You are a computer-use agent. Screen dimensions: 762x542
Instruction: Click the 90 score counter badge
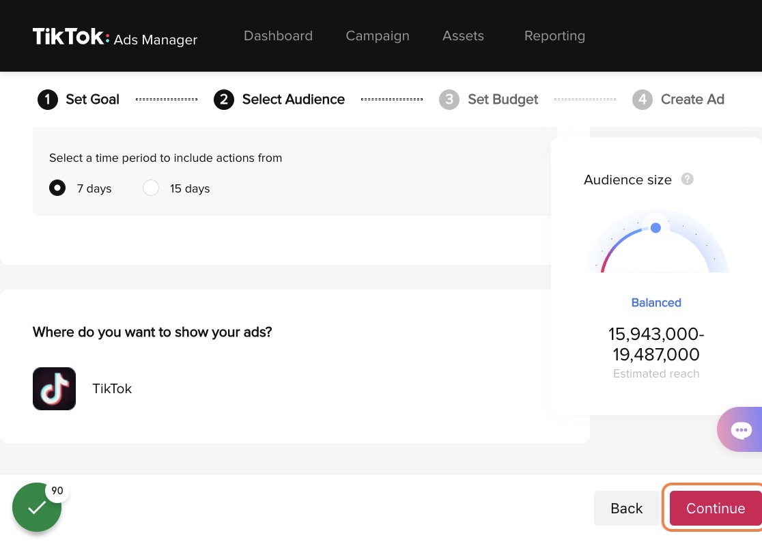tap(57, 491)
